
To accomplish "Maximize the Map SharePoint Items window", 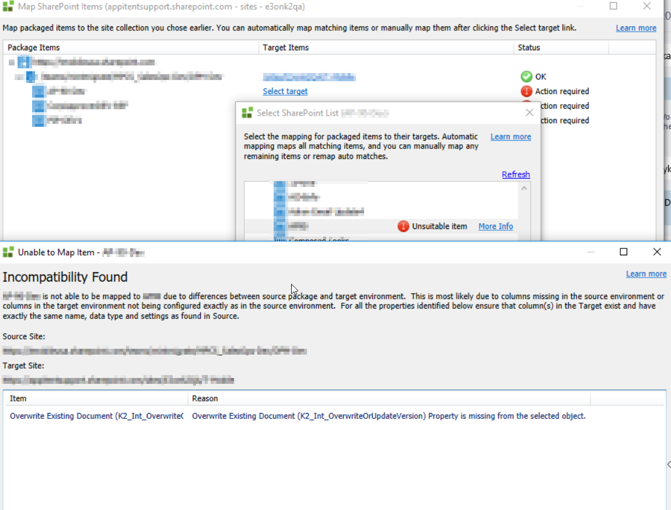I will (x=613, y=6).
